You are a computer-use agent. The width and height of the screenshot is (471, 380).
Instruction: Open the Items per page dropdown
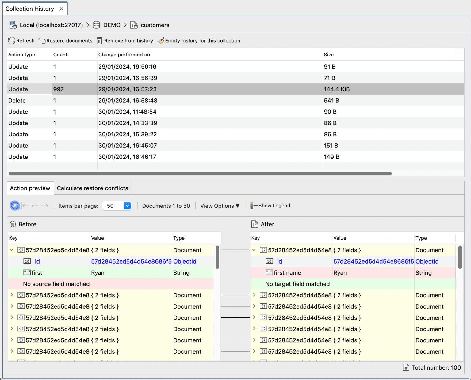tap(127, 206)
